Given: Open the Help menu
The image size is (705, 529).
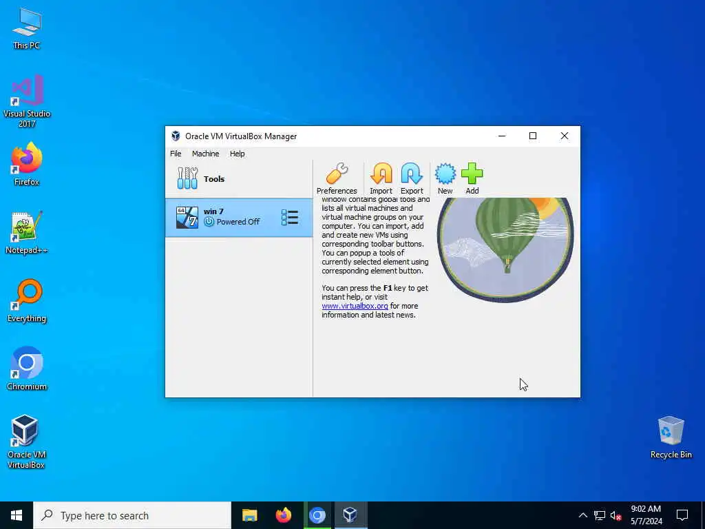Looking at the screenshot, I should (238, 154).
